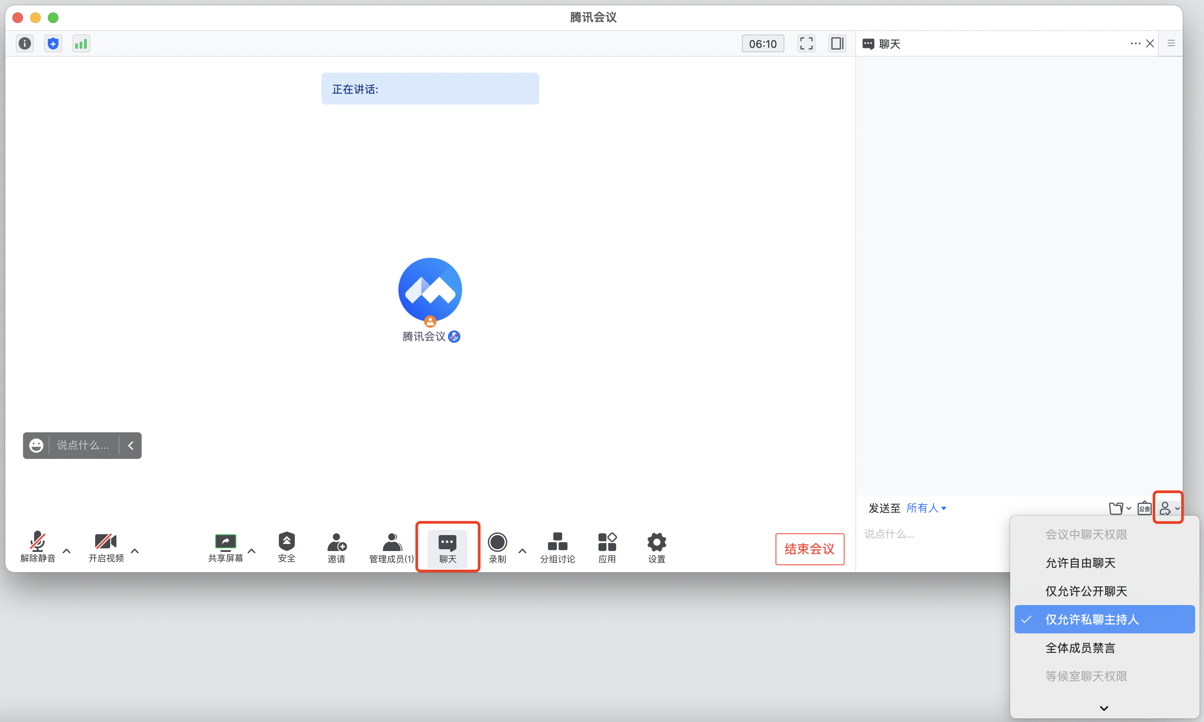Click the 公告 announcement icon
The width and height of the screenshot is (1204, 722).
coord(1144,509)
